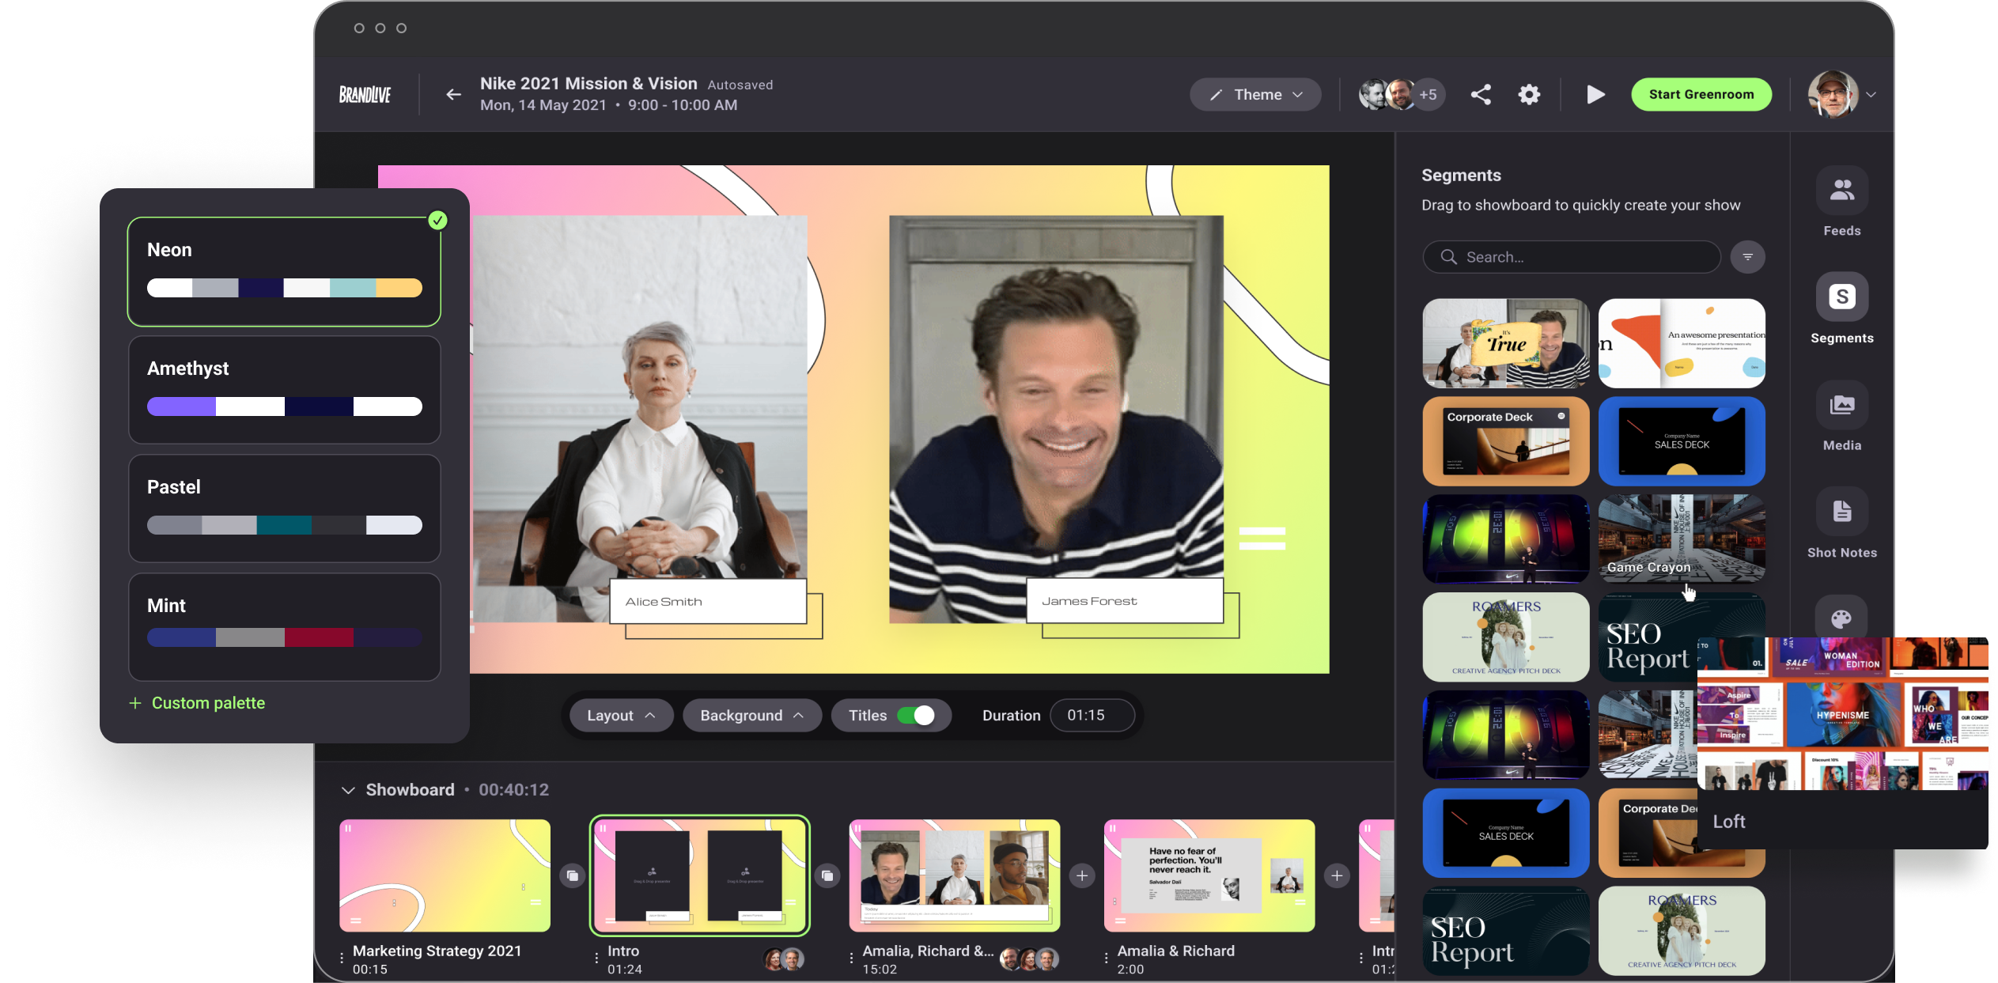Image resolution: width=1998 pixels, height=983 pixels.
Task: Click the play preview icon
Action: pyautogui.click(x=1595, y=94)
